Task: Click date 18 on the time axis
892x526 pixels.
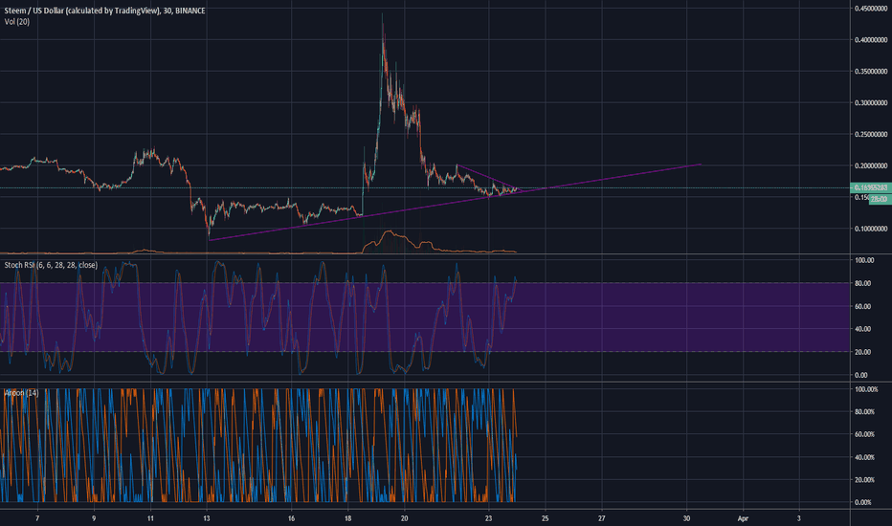Action: coord(347,518)
